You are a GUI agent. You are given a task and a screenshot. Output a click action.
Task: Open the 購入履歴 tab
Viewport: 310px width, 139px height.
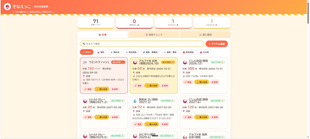click(x=205, y=35)
